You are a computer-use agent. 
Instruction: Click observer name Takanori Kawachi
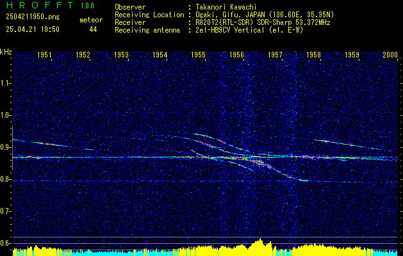pos(226,7)
